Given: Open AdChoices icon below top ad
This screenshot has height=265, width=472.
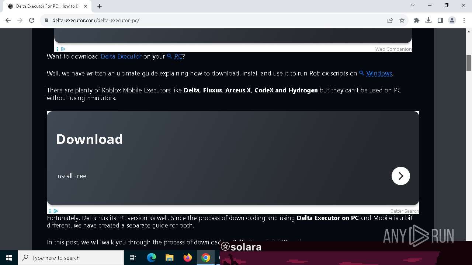Looking at the screenshot, I should click(63, 49).
